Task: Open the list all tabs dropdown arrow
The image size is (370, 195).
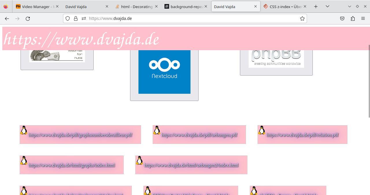Action: [x=327, y=6]
